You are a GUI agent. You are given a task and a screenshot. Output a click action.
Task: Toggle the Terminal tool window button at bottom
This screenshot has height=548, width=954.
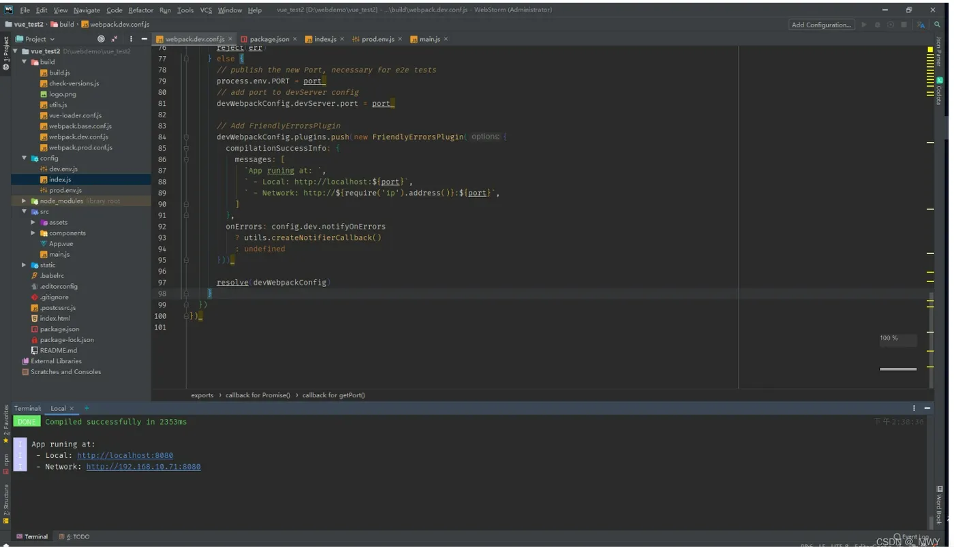[32, 536]
